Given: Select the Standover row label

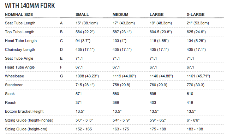Looking at the screenshot, I should pyautogui.click(x=14, y=85).
